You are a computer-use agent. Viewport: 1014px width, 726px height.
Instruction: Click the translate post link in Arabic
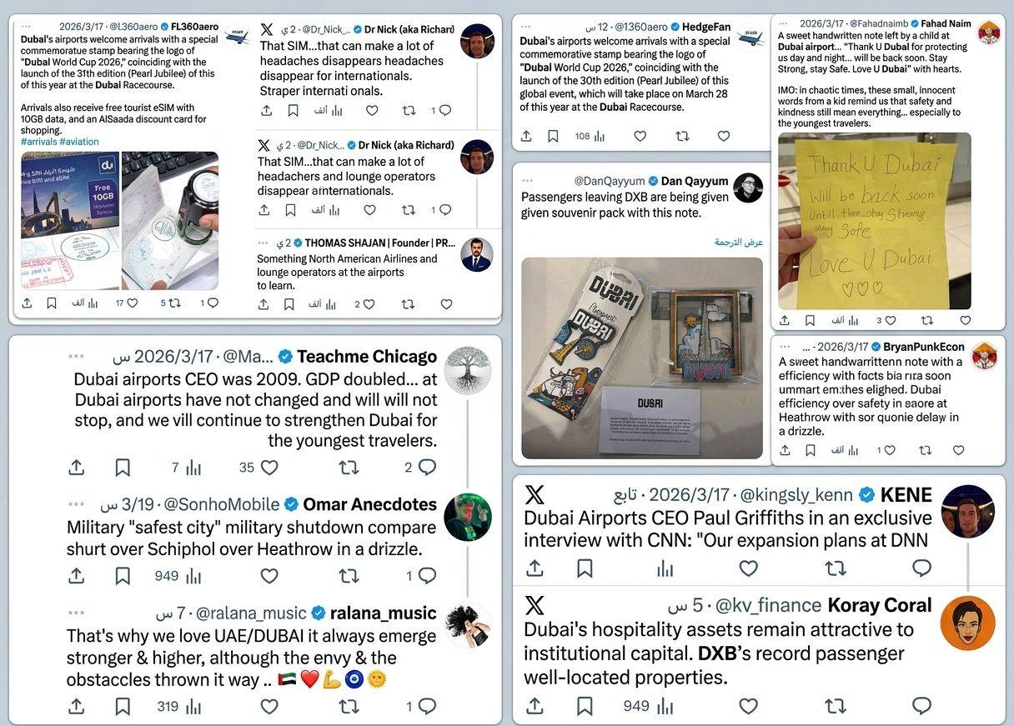739,242
